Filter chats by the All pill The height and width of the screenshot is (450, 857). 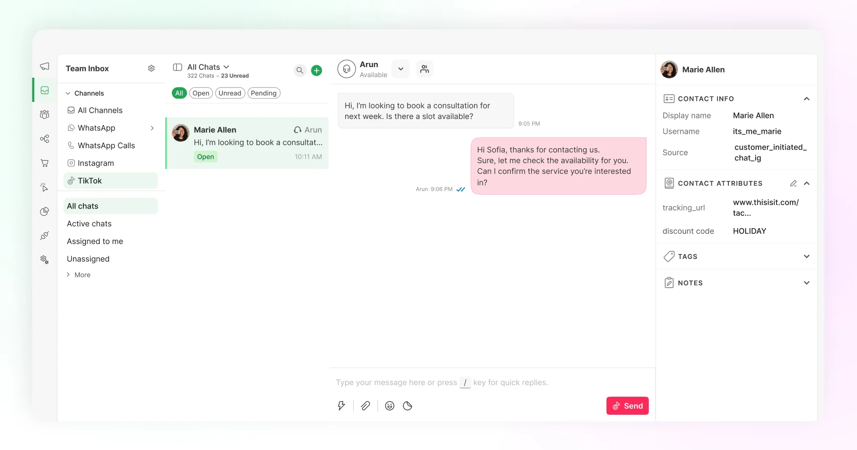179,93
